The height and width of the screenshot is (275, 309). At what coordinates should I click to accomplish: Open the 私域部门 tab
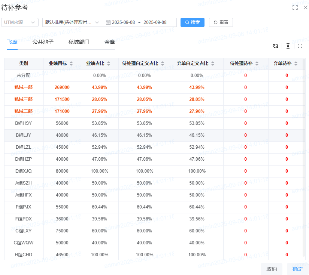[x=79, y=42]
